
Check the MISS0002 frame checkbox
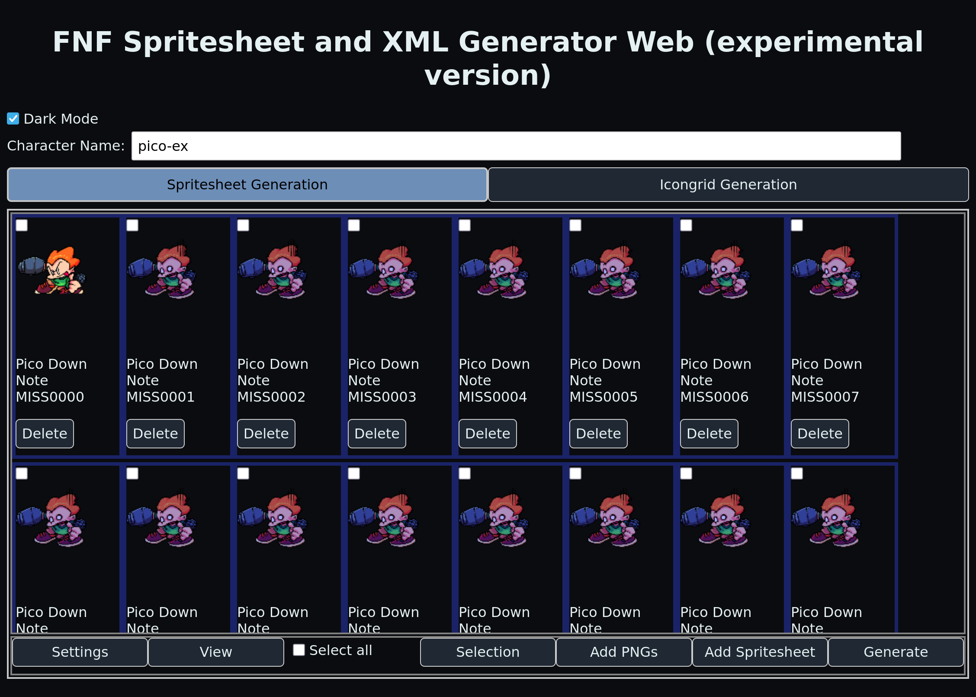tap(243, 225)
